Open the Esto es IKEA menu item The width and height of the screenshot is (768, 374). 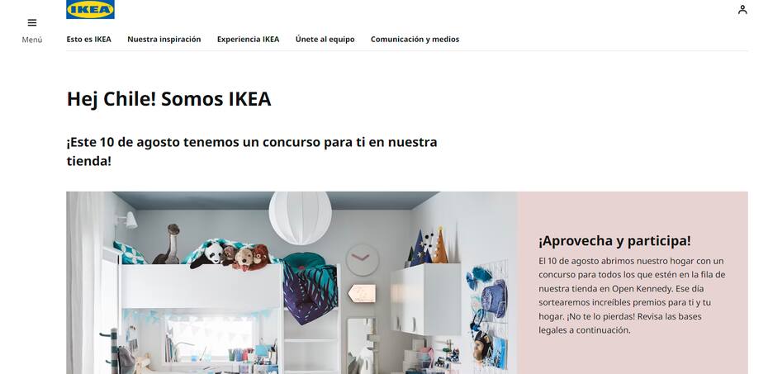coord(88,39)
